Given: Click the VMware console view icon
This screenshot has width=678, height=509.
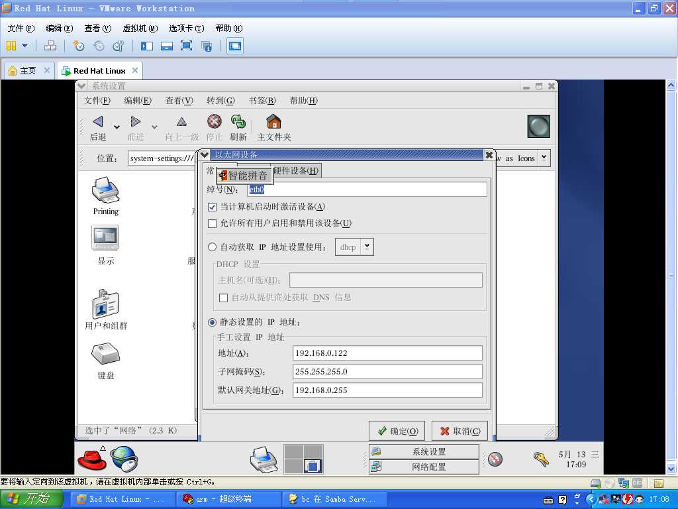Looking at the screenshot, I should pyautogui.click(x=166, y=46).
